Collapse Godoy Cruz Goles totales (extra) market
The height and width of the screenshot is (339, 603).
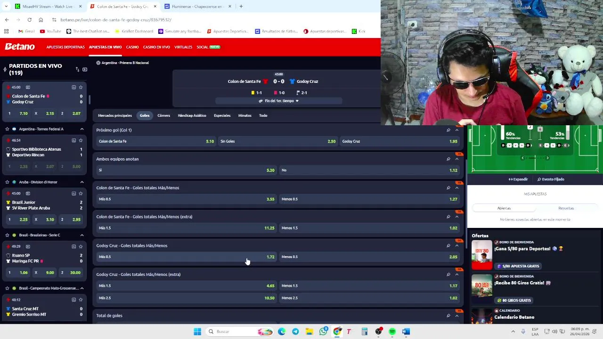(456, 274)
